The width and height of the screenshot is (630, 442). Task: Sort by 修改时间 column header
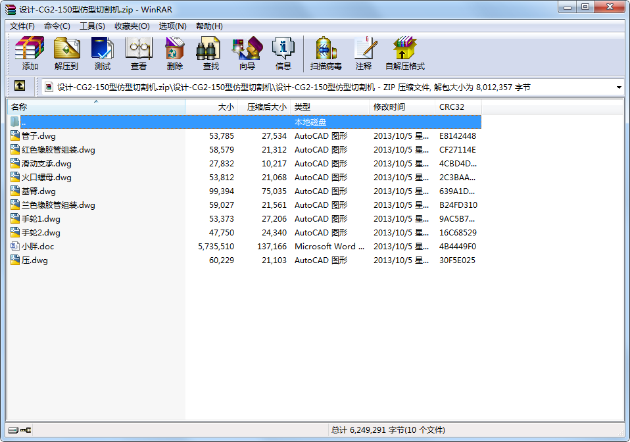click(x=402, y=107)
